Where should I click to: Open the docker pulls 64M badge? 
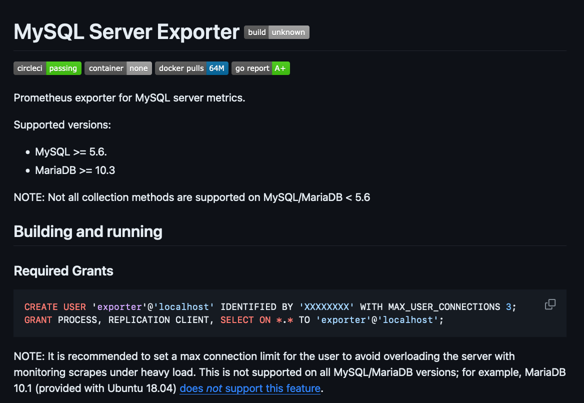(x=191, y=68)
